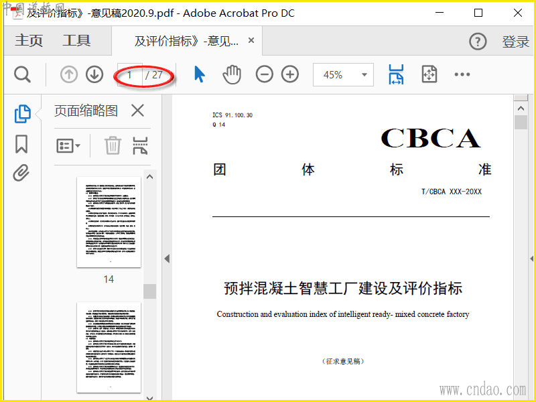Zoom in with the plus button

tap(290, 74)
